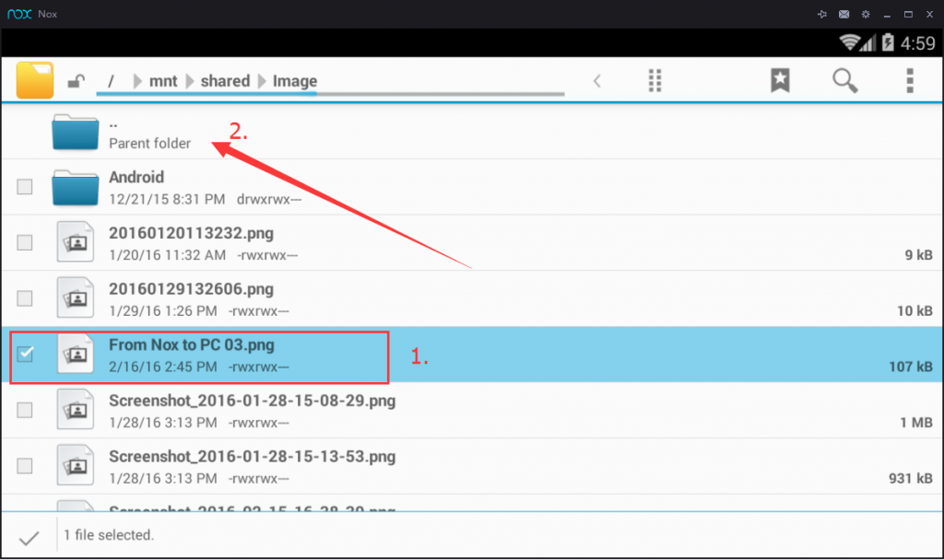
Task: Navigate to mnt in breadcrumb path
Action: (x=163, y=81)
